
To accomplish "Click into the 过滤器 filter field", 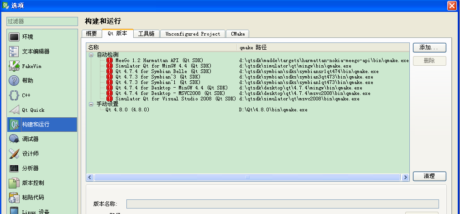I will (42, 21).
